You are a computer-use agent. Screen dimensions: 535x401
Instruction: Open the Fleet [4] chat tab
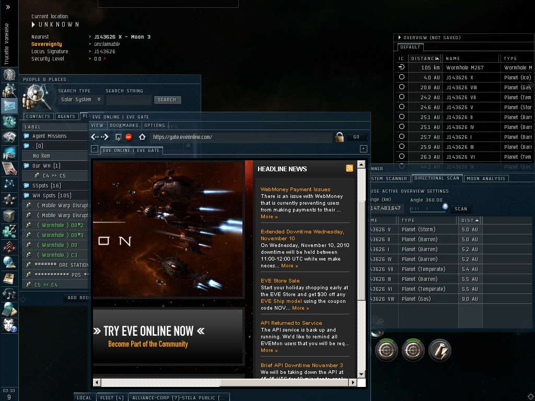click(x=112, y=397)
